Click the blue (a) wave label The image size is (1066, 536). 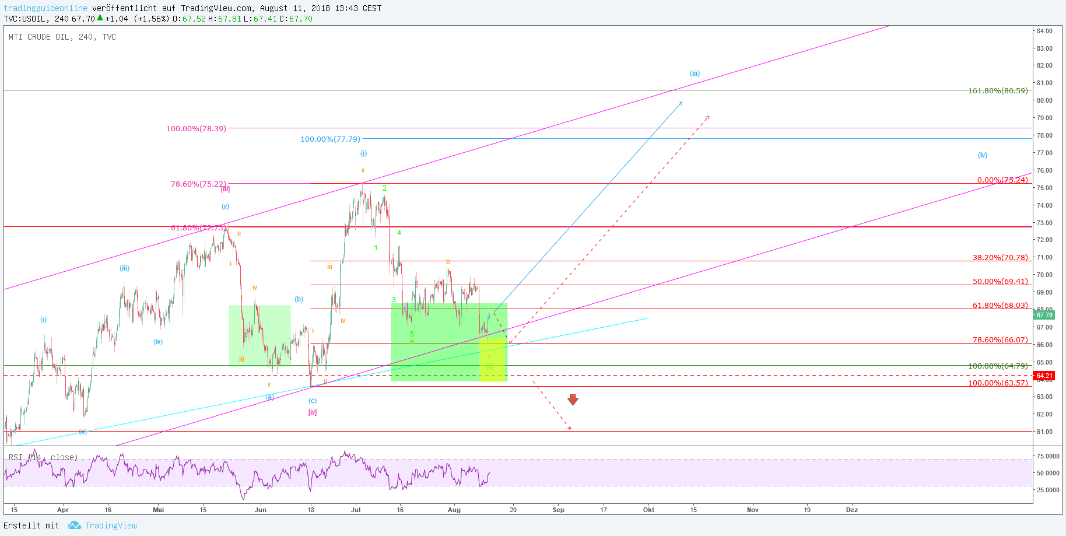269,397
